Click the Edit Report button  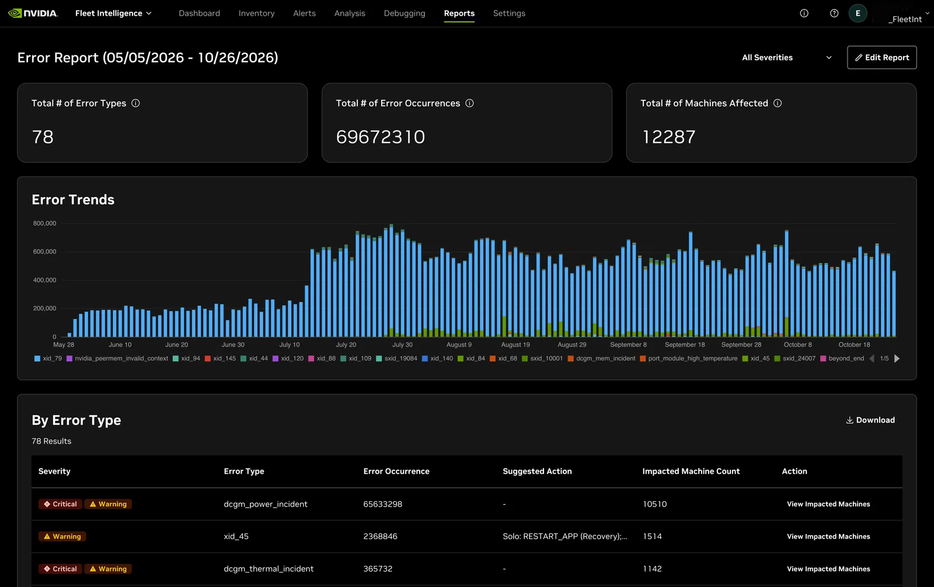coord(881,57)
